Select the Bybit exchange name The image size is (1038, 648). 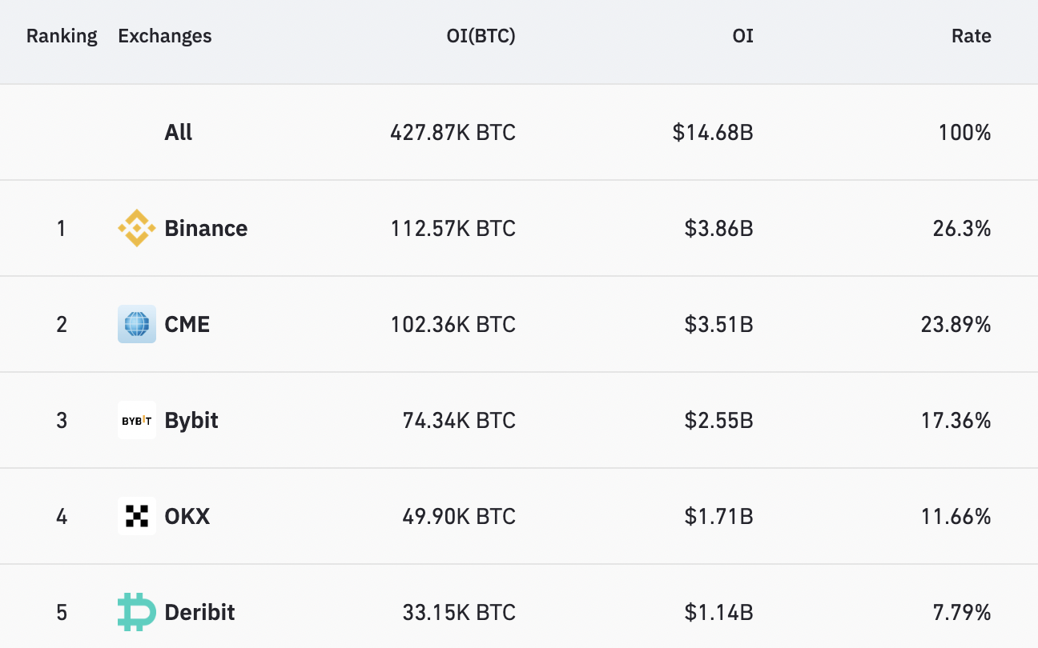191,420
